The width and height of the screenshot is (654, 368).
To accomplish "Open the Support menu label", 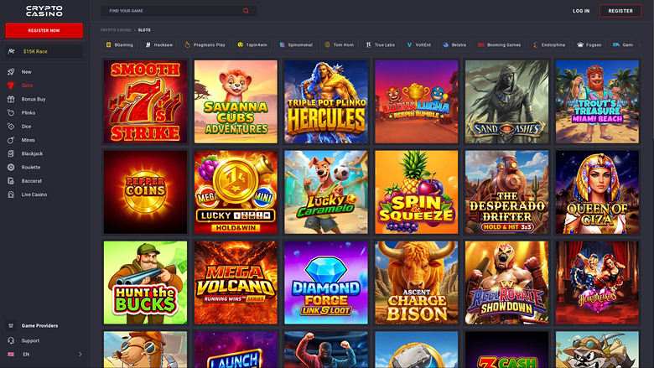I will pyautogui.click(x=30, y=340).
